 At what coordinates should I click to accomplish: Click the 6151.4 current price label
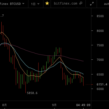pyautogui.click(x=102, y=84)
